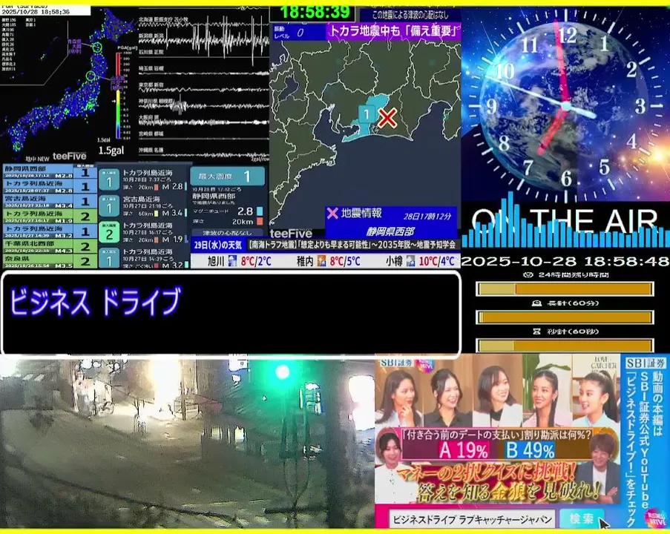Select the 静岡県西部 M2.8 row in the left list
The height and width of the screenshot is (534, 670).
tap(50, 172)
